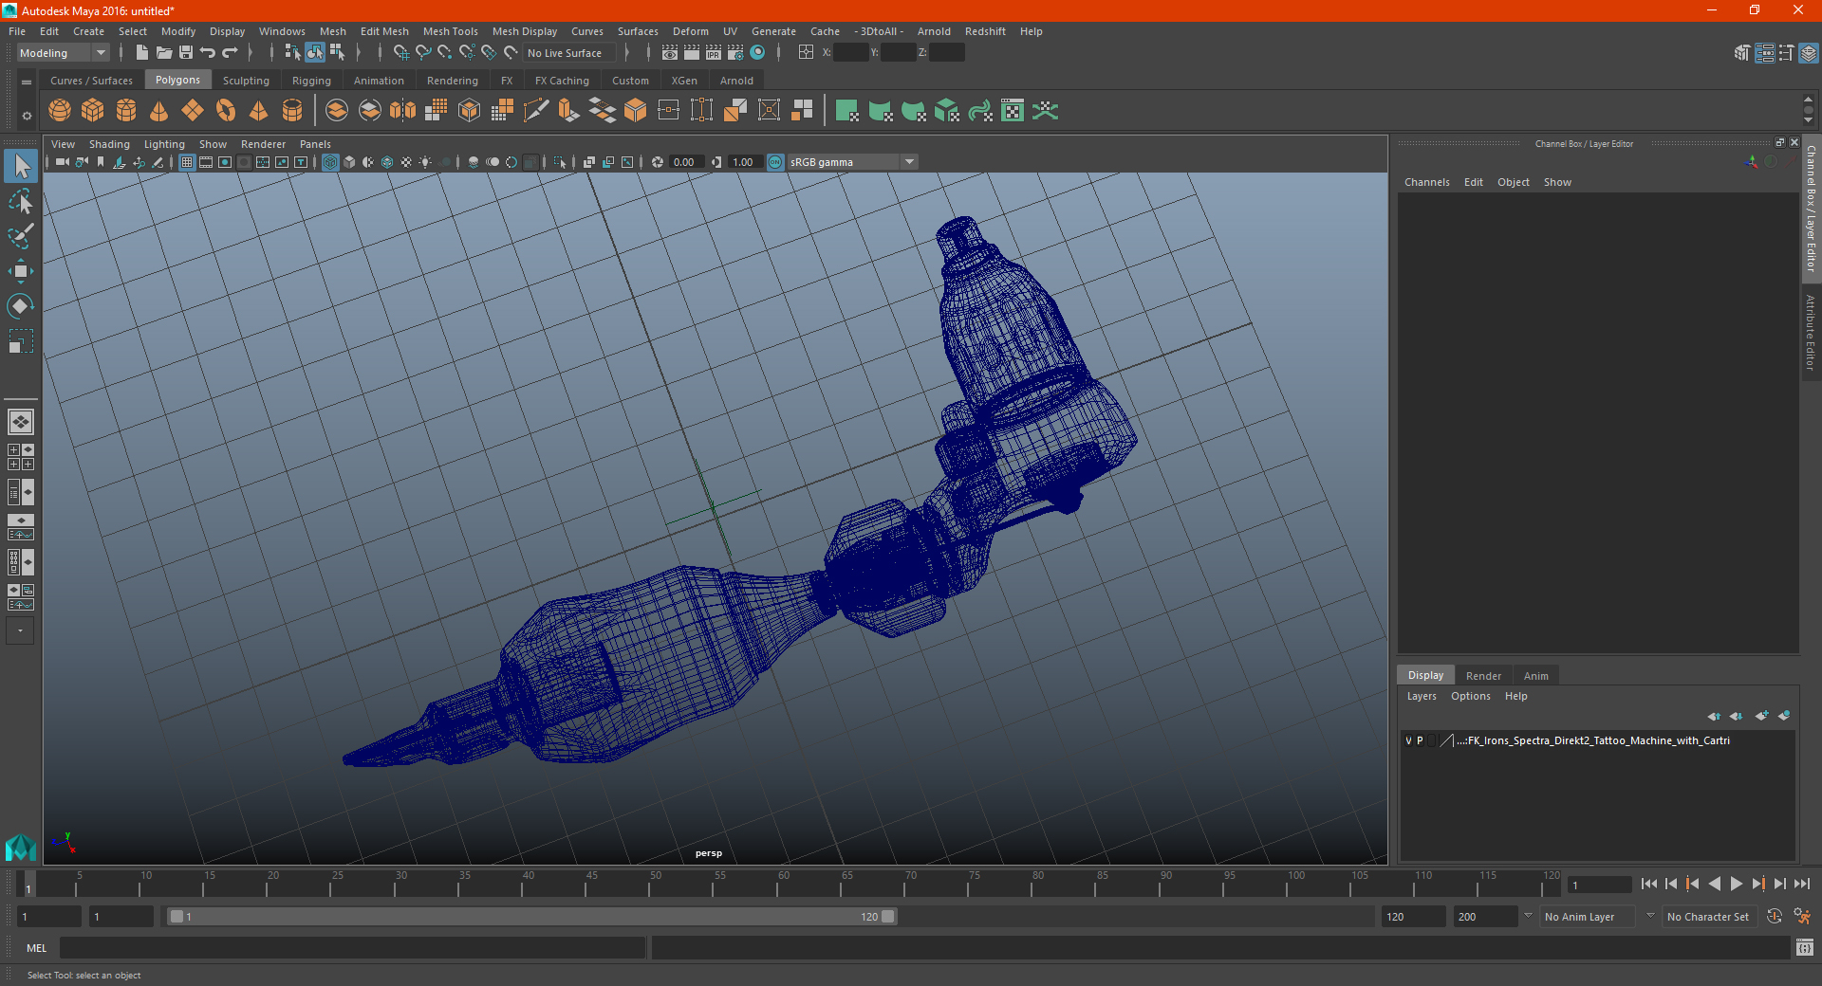Viewport: 1822px width, 986px height.
Task: Select the Select tool in the toolbox
Action: [x=21, y=167]
